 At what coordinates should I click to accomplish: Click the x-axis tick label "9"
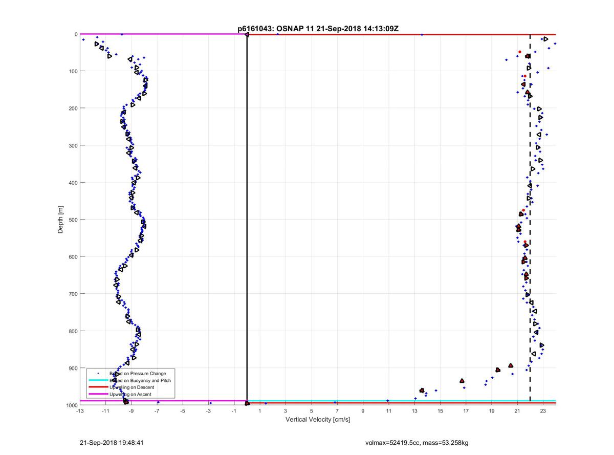pyautogui.click(x=363, y=411)
